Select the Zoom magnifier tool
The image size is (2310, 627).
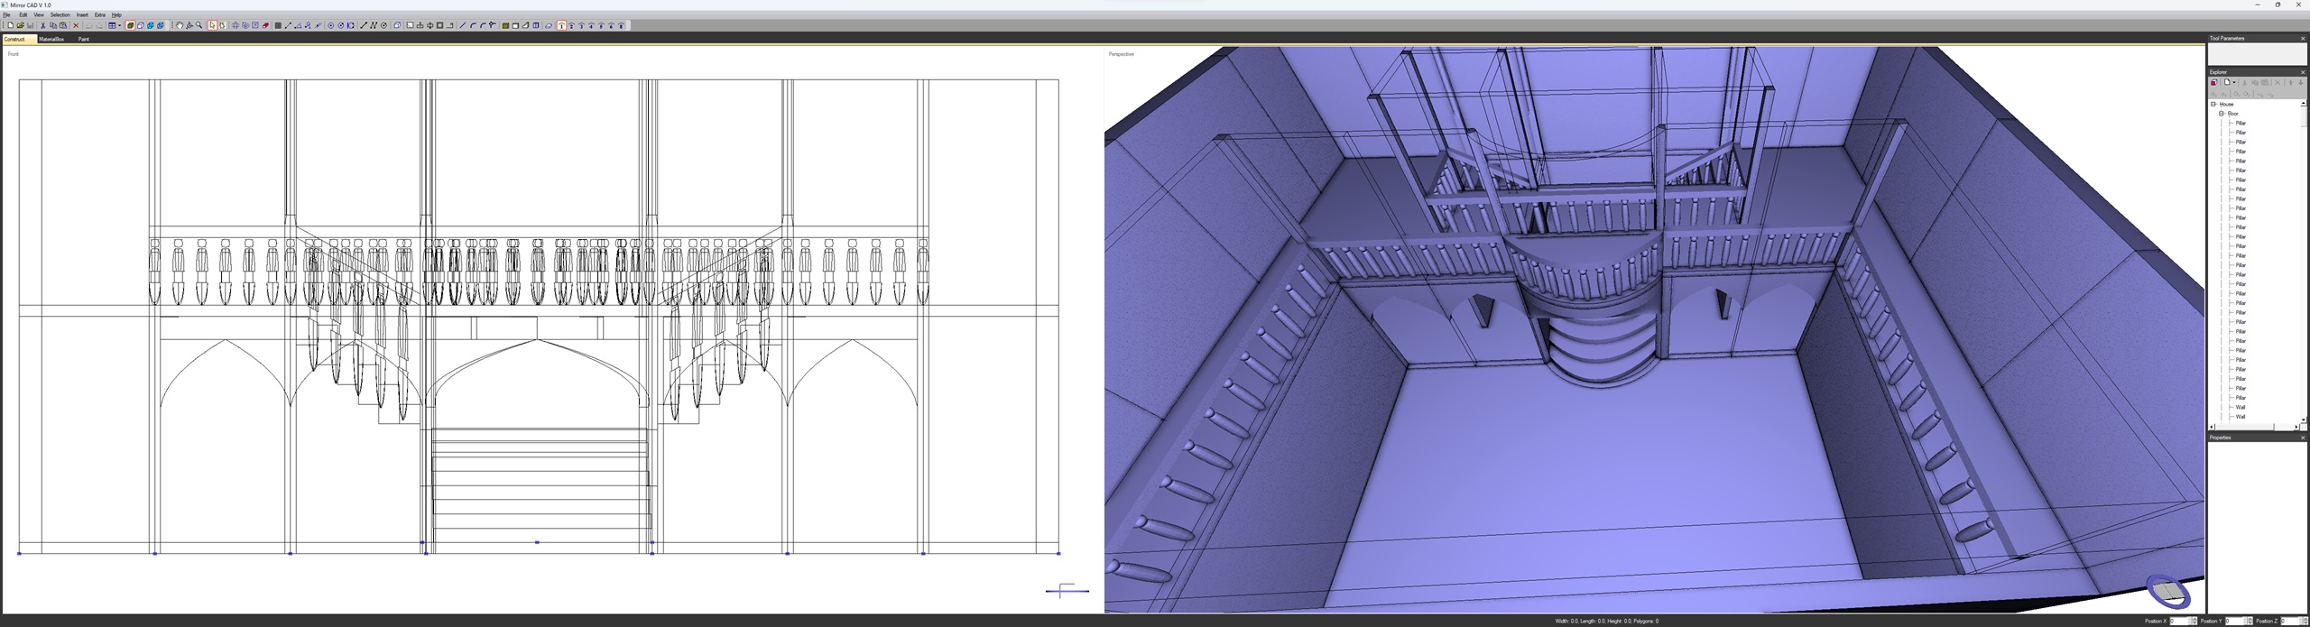click(x=199, y=25)
